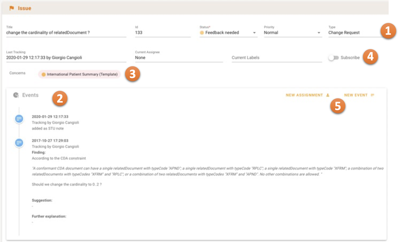Screen dimensions: 402x242
Task: Click the orange dot in Concerns chip
Action: pyautogui.click(x=44, y=75)
